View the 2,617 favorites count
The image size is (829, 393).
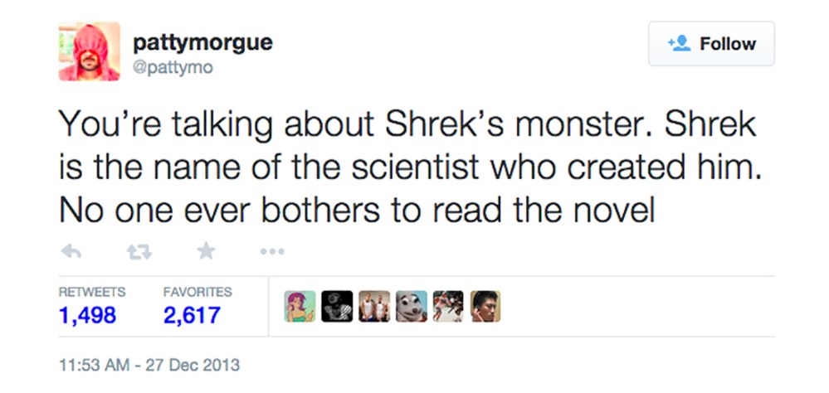coord(192,315)
